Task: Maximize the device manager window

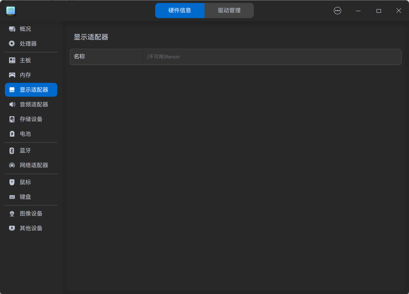Action: tap(379, 11)
